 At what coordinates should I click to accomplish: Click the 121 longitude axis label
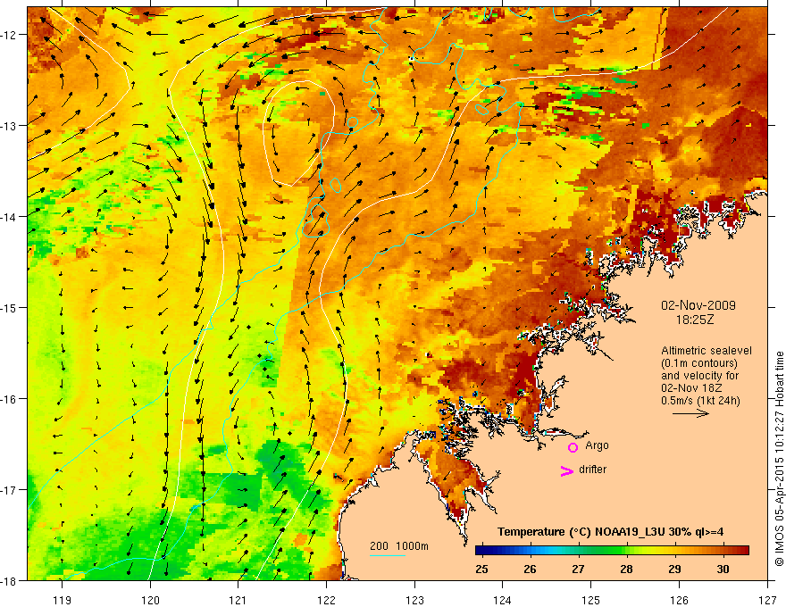(x=238, y=600)
